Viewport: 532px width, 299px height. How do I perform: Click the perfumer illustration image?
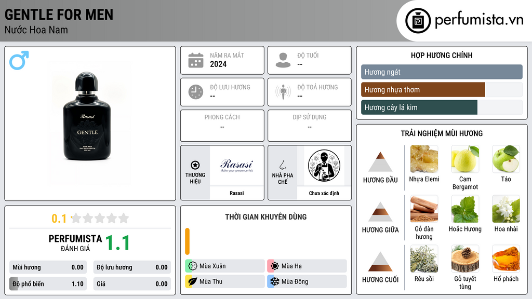click(x=324, y=166)
